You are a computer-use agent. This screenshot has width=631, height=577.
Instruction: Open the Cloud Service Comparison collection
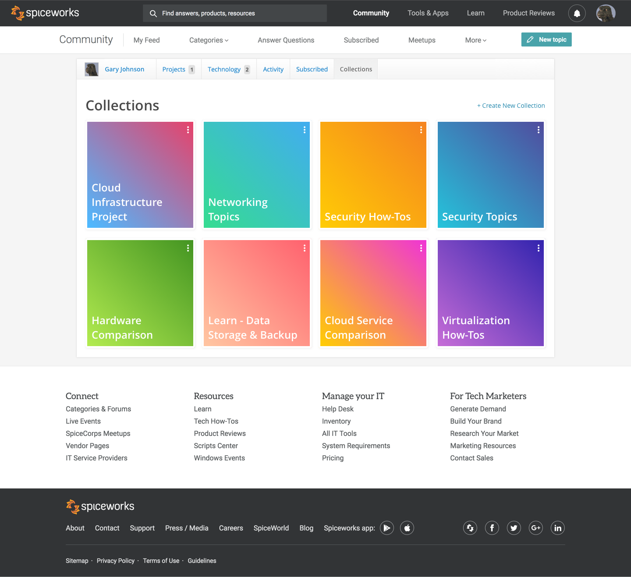point(373,293)
